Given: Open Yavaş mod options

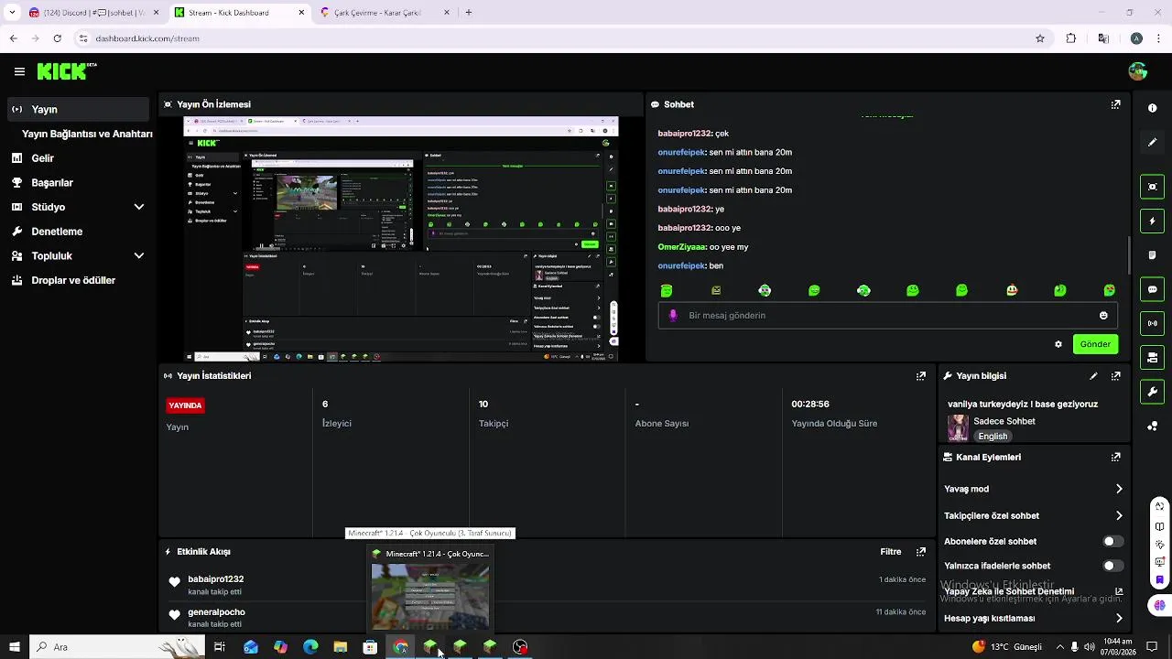Looking at the screenshot, I should [x=1034, y=489].
